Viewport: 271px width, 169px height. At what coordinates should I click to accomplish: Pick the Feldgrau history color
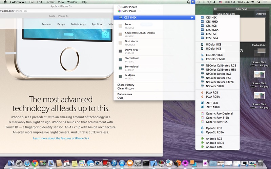pyautogui.click(x=154, y=77)
